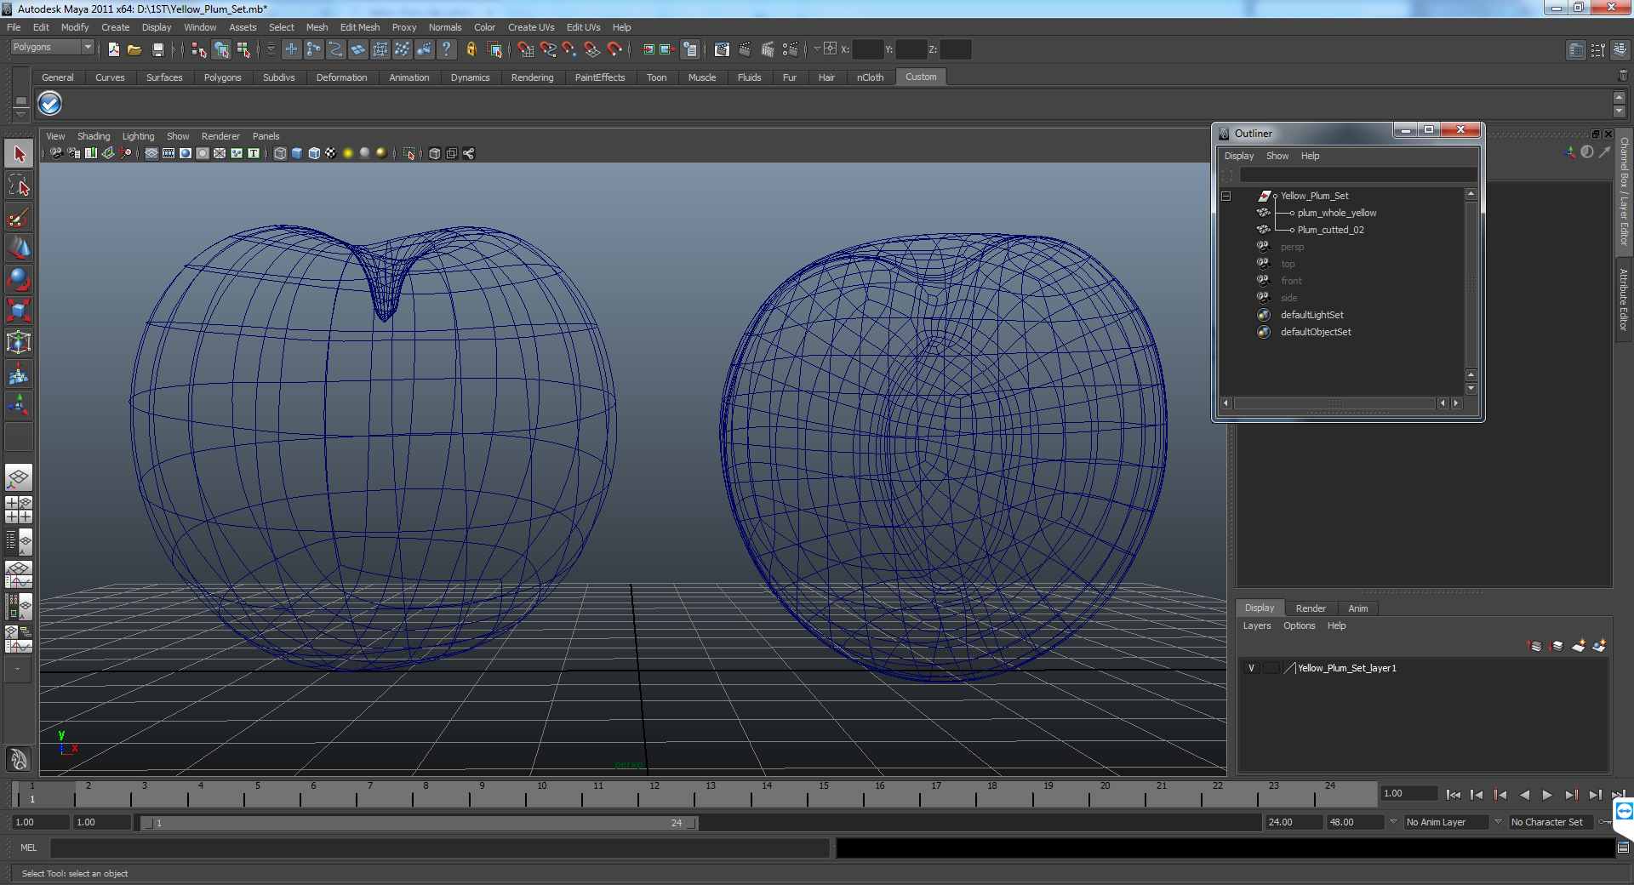Open the Create UVs menu
Screen dimensions: 1634x885
pos(531,27)
